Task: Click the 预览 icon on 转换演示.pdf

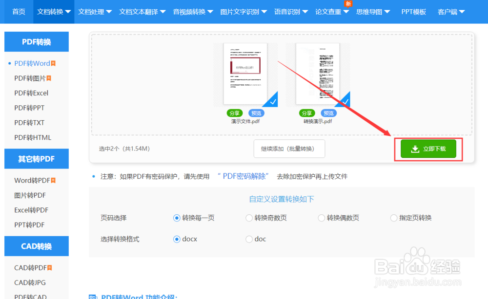Action: 328,112
